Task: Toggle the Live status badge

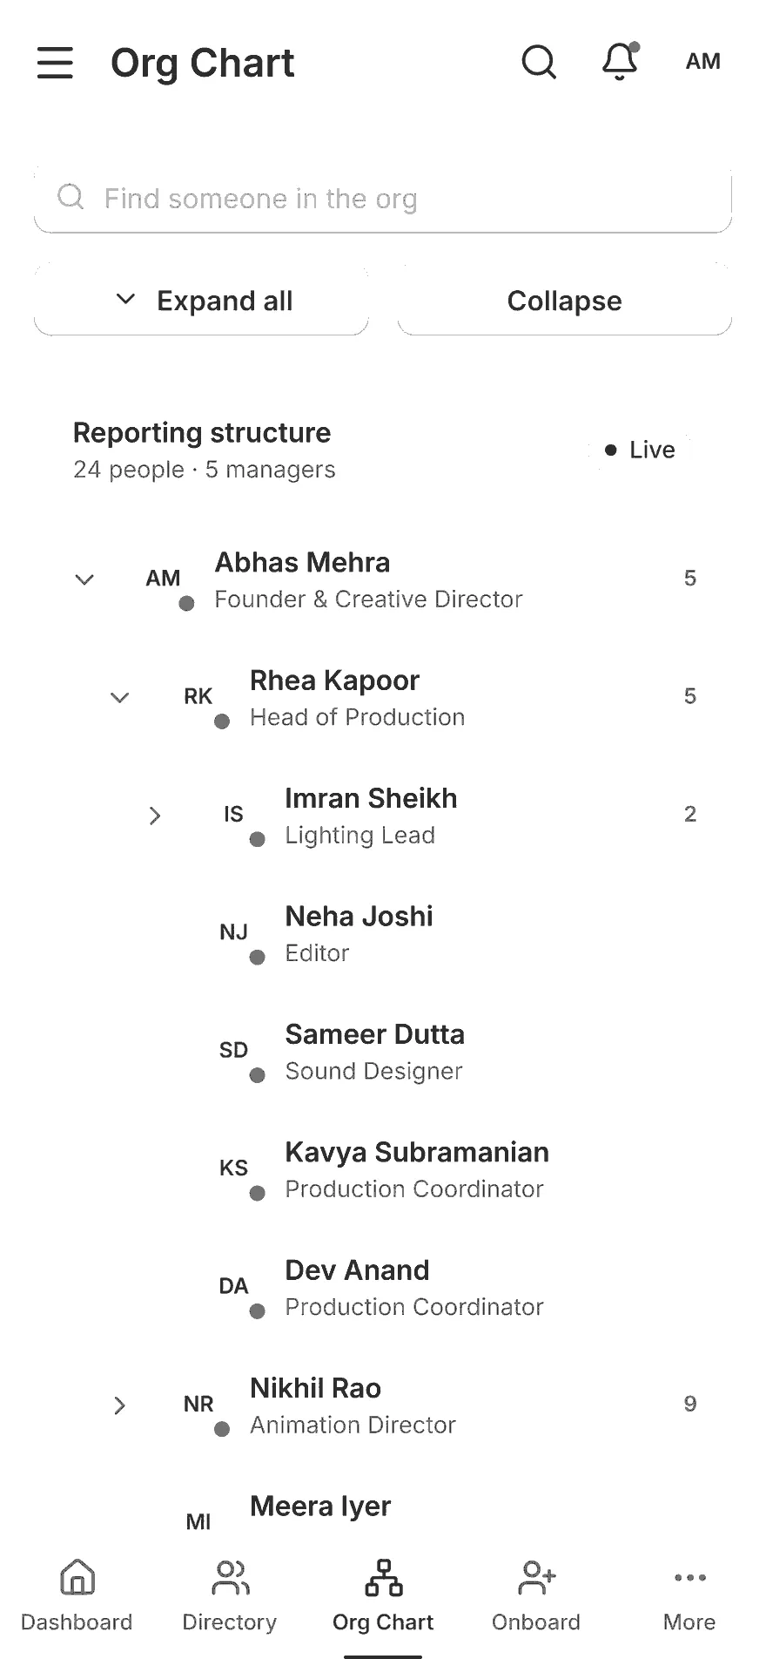Action: [x=641, y=450]
